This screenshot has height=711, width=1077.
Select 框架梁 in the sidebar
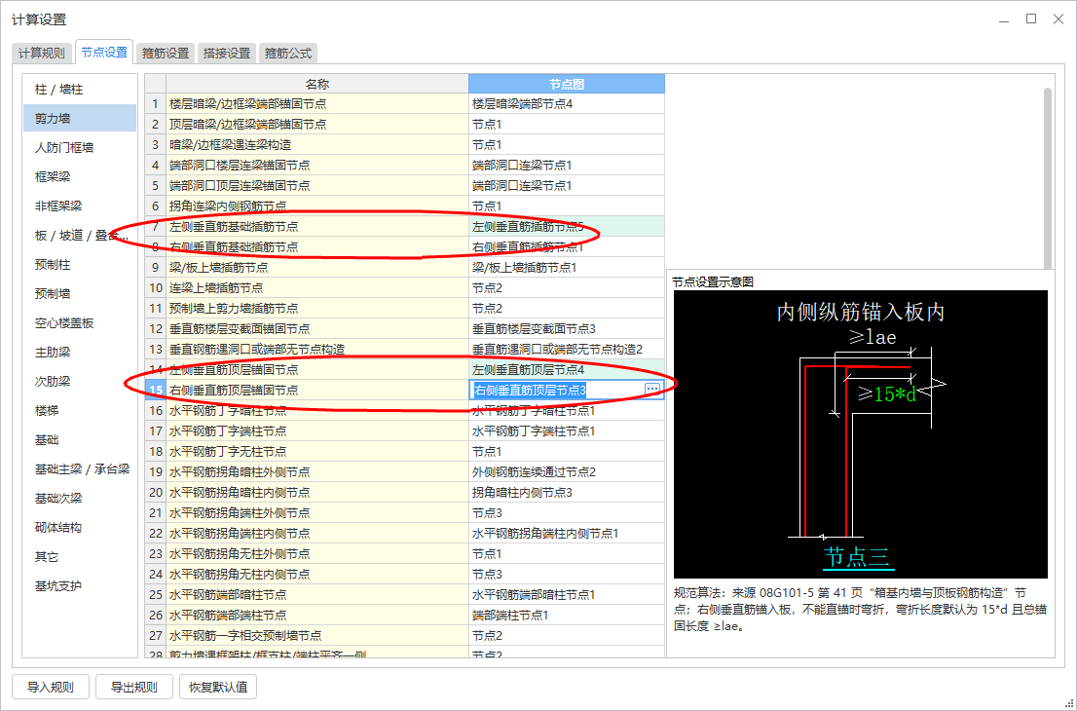click(80, 176)
